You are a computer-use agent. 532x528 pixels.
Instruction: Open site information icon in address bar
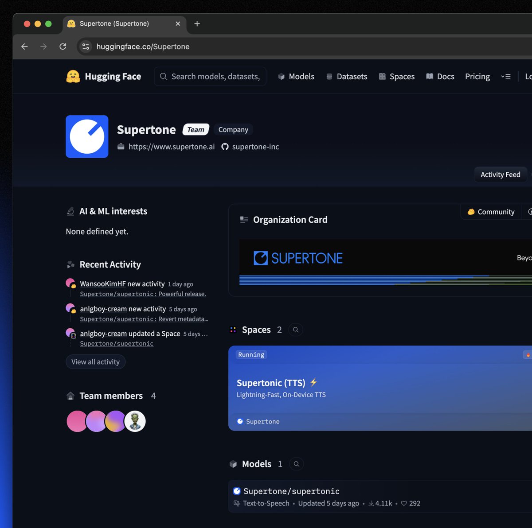point(86,47)
